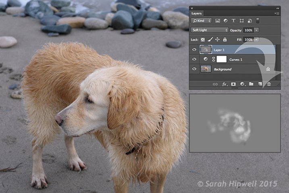Screen dimensions: 289x193
Task: Delete layer using the trash icon
Action: pos(269,84)
